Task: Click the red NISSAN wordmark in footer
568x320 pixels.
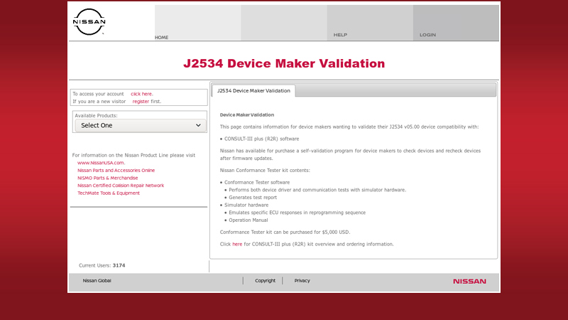Action: [469, 281]
